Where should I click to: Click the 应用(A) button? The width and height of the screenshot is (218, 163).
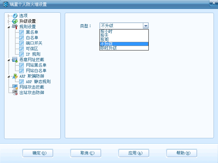click(x=134, y=153)
